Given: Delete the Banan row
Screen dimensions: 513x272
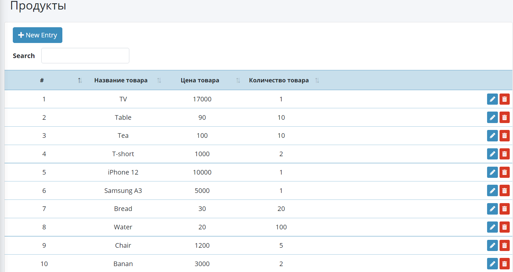Looking at the screenshot, I should coord(504,264).
